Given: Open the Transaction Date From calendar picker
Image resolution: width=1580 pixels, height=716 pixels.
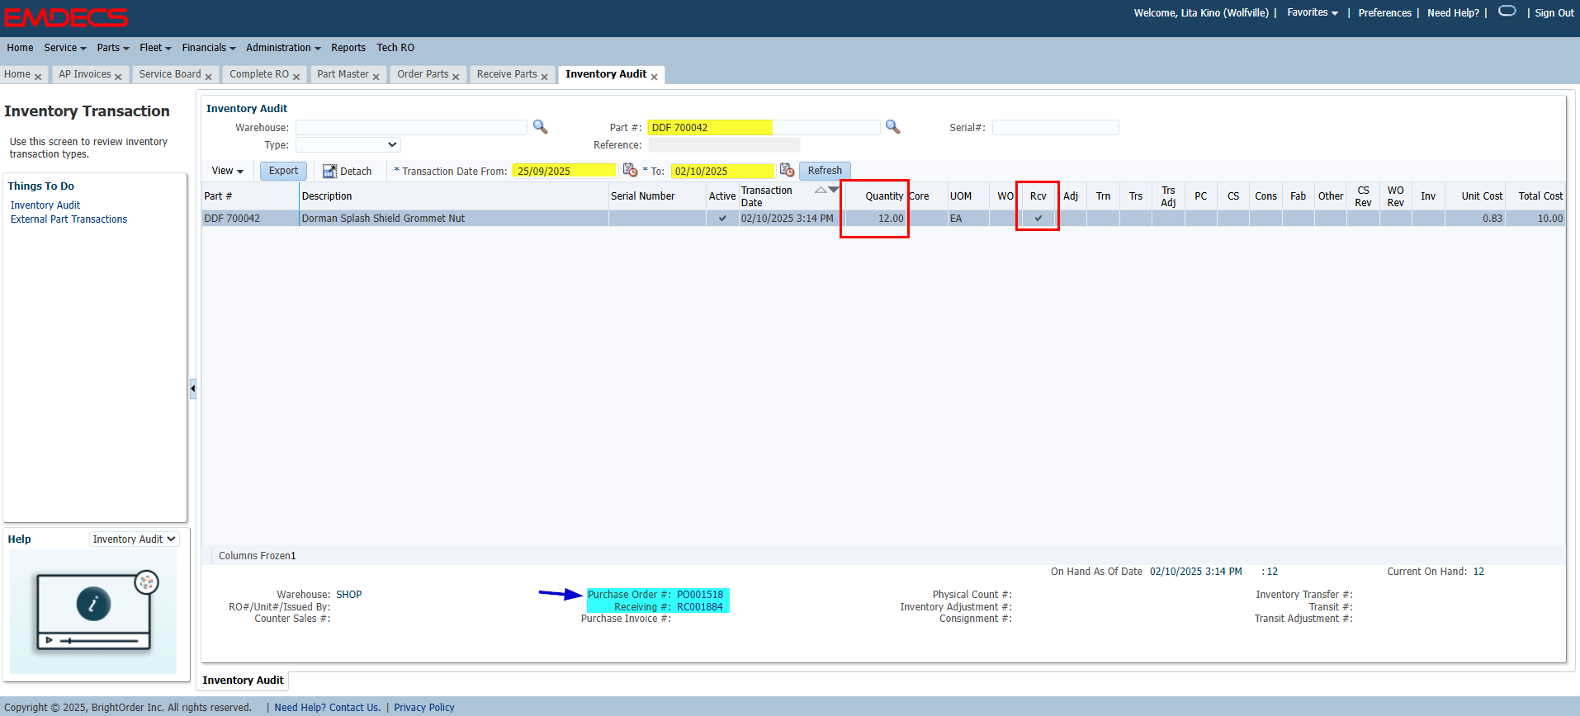Looking at the screenshot, I should tap(630, 170).
